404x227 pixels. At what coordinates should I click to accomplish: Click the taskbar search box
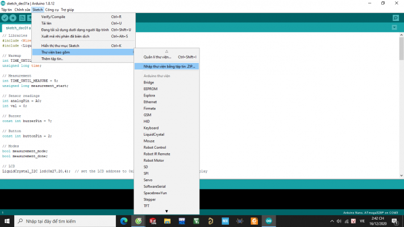(65, 221)
